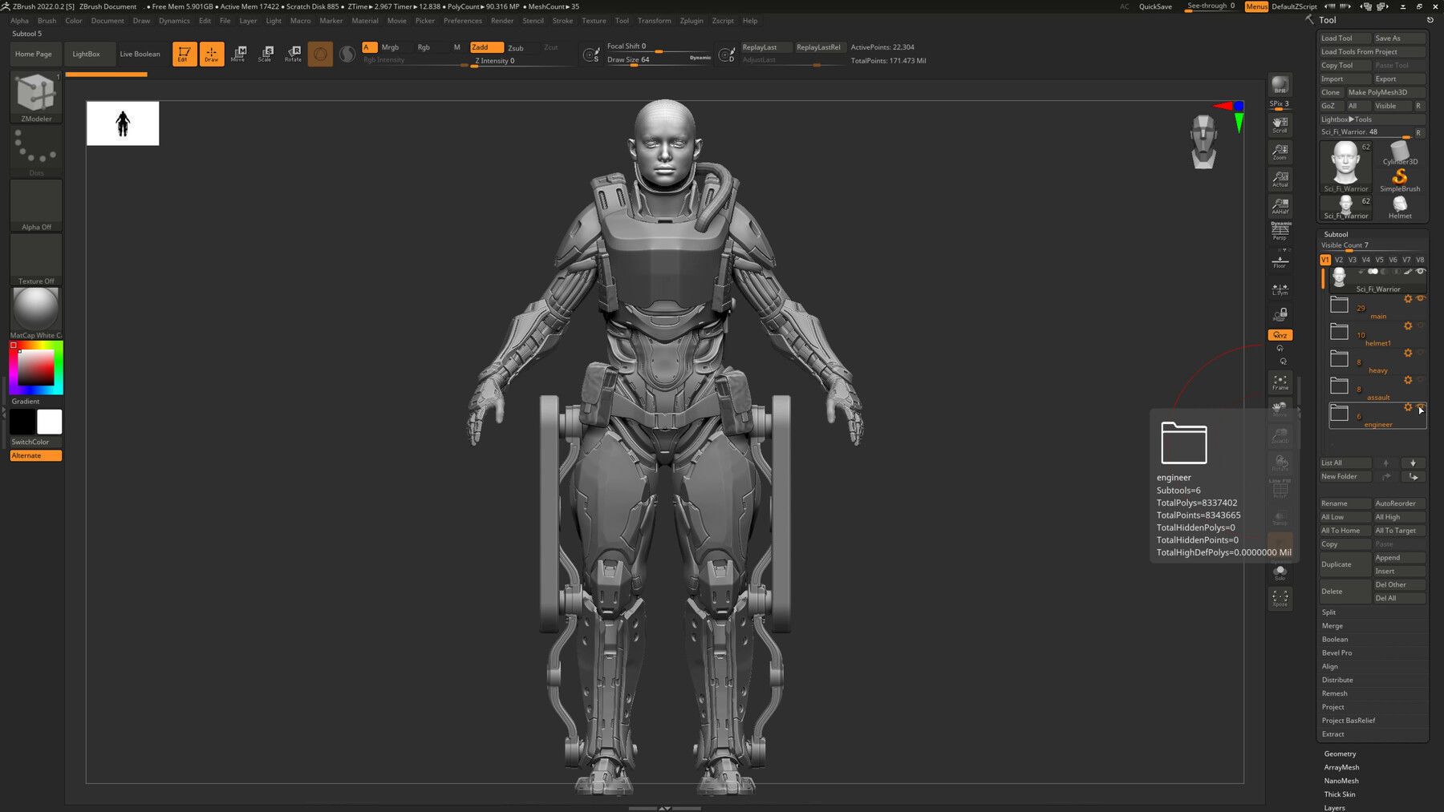
Task: Expand the Remesh subtool section
Action: click(1334, 693)
